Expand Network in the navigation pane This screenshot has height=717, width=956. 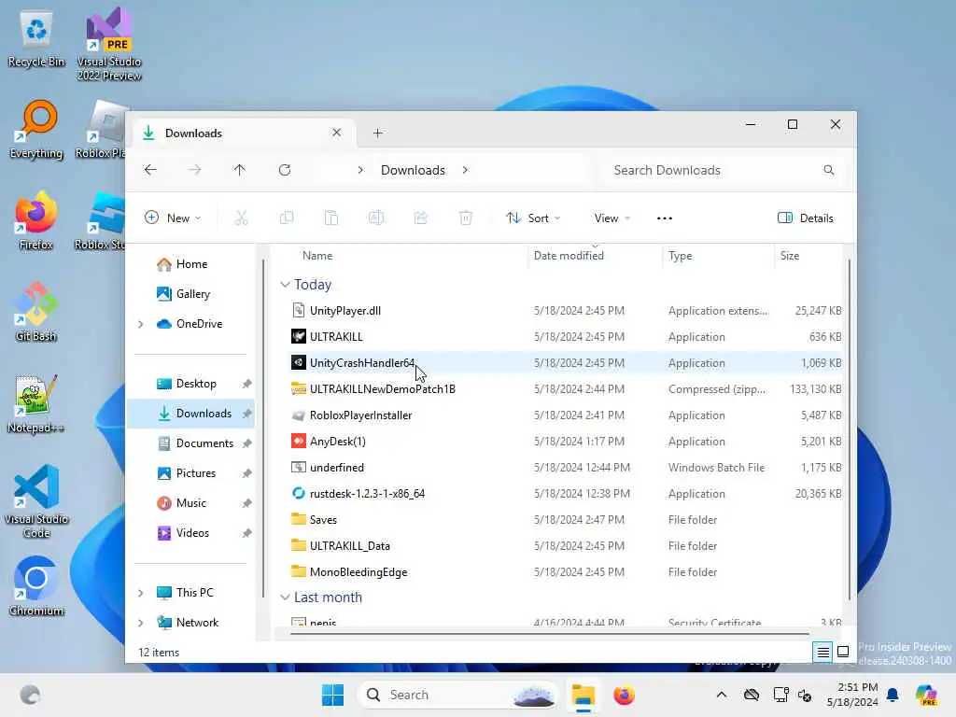click(x=141, y=623)
